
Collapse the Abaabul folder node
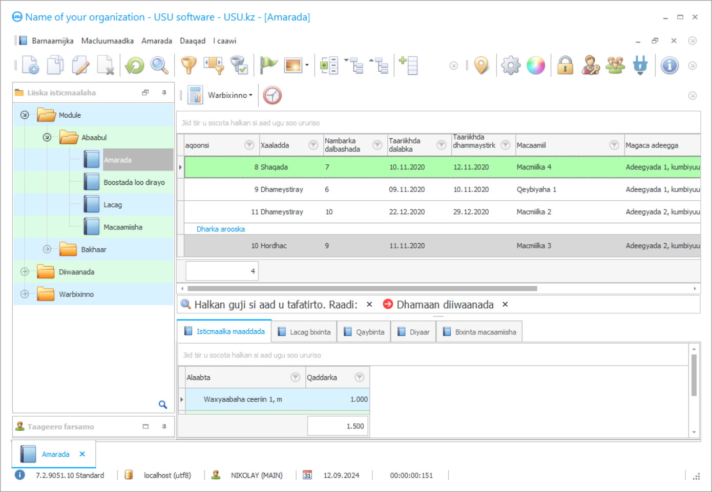[x=47, y=137]
